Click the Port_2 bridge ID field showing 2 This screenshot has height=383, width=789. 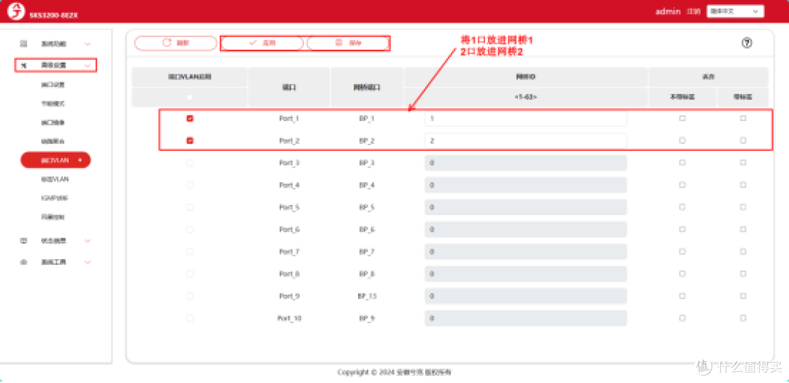pos(526,141)
